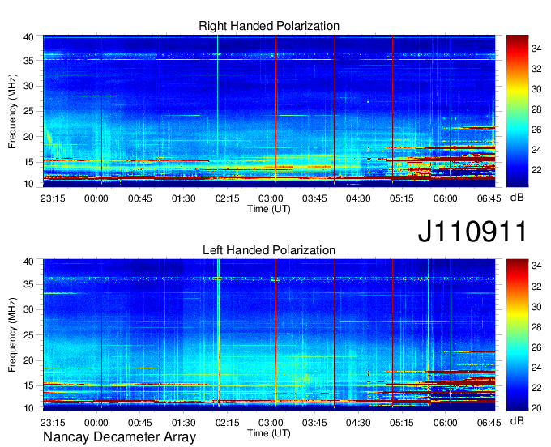Click 06:45 tick on Left Handed time axis
551x447 pixels.
(489, 423)
